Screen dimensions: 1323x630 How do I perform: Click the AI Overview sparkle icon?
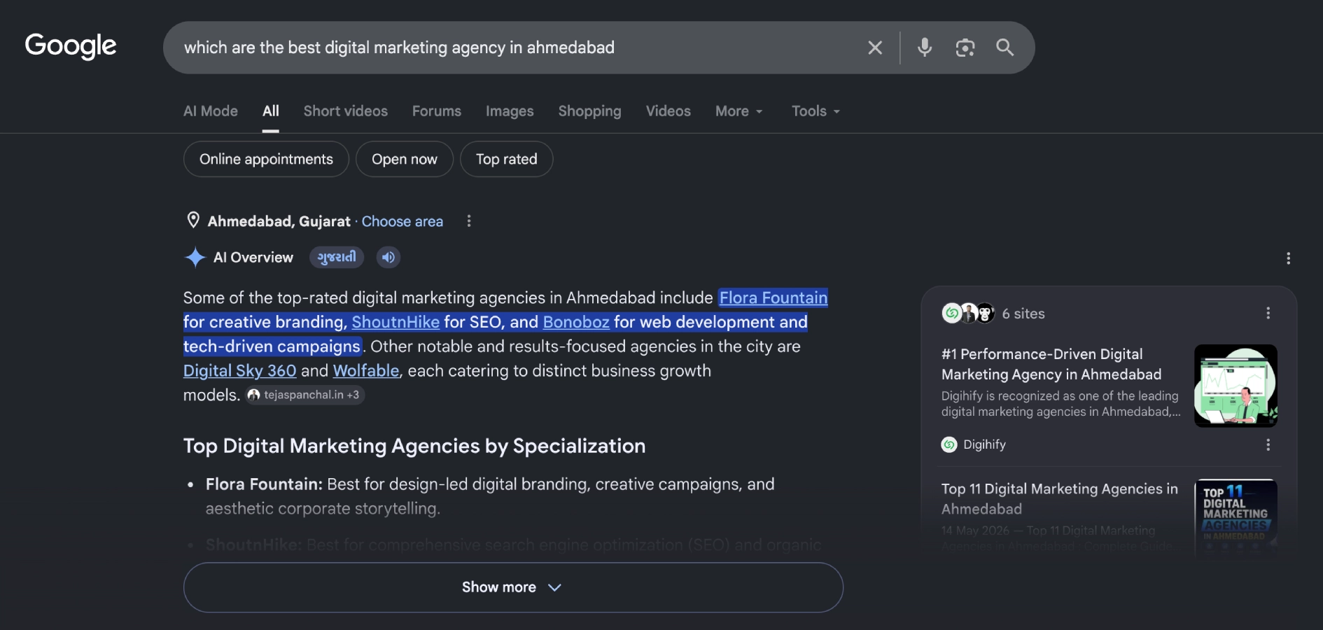pos(195,258)
